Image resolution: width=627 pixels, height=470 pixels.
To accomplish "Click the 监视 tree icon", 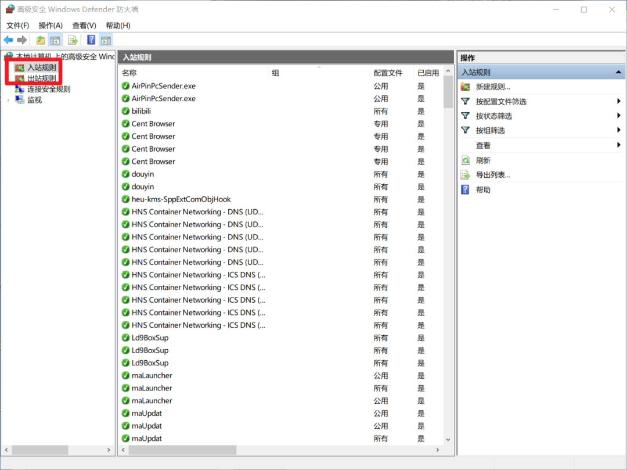I will pos(20,99).
